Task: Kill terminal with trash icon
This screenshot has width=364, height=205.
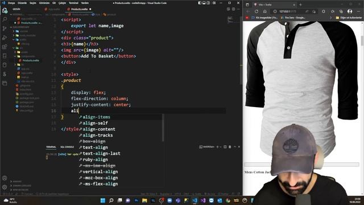Action: point(230,147)
